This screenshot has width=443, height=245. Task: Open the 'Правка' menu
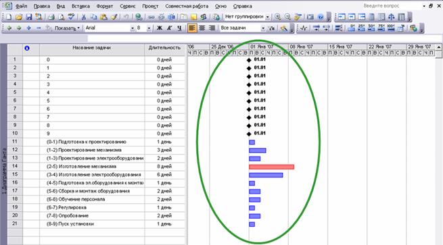click(42, 6)
